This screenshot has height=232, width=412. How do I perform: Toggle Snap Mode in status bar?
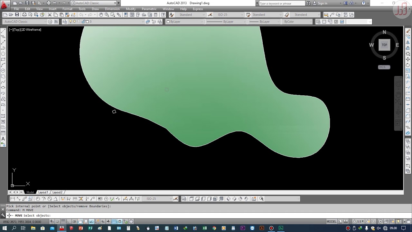tap(57, 221)
